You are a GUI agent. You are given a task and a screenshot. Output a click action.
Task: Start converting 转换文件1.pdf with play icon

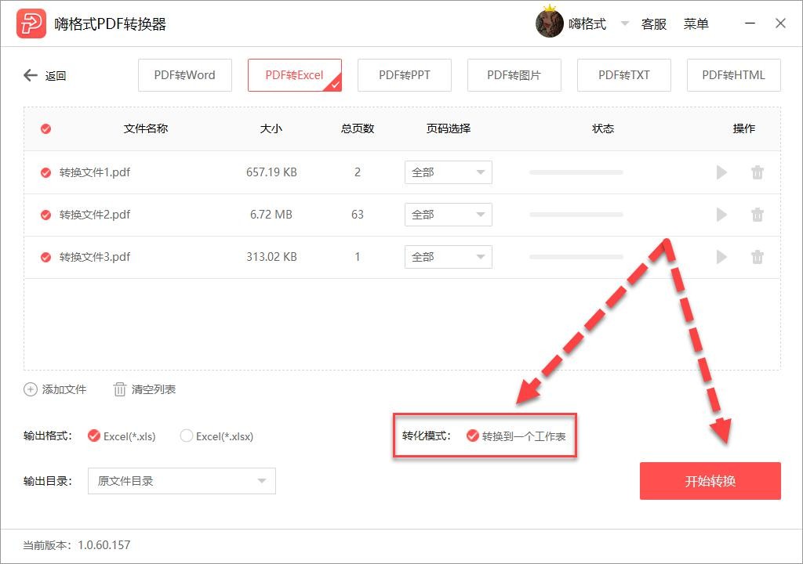click(x=721, y=172)
